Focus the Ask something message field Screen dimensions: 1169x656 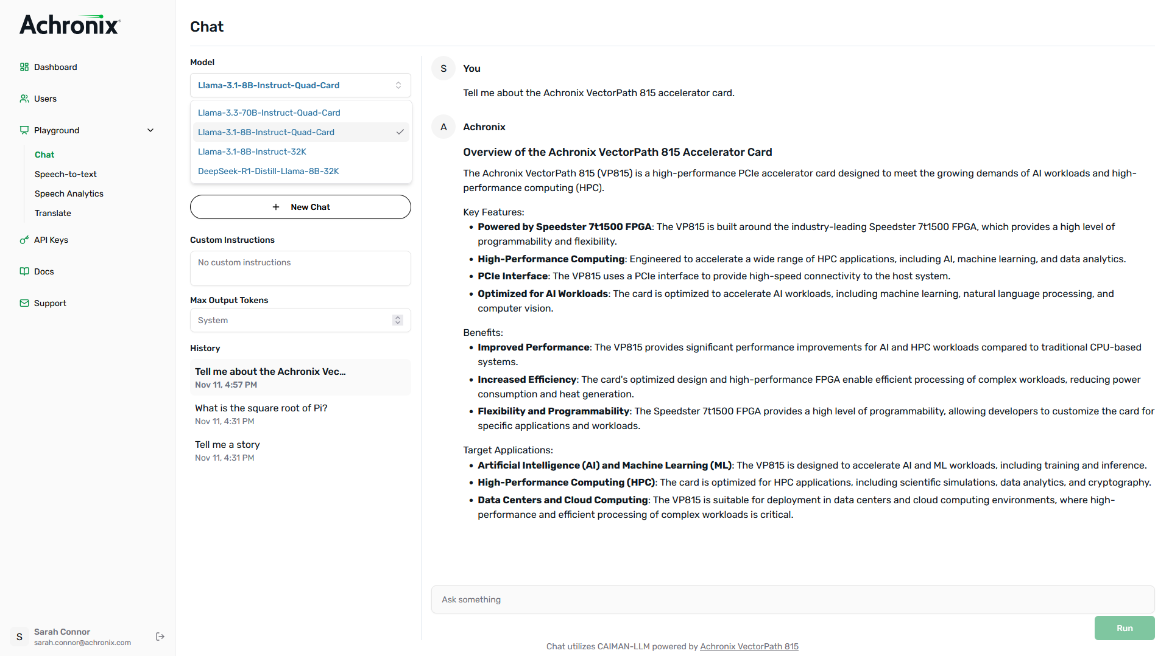pyautogui.click(x=792, y=599)
